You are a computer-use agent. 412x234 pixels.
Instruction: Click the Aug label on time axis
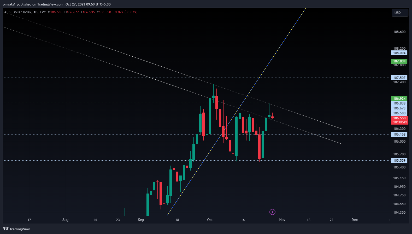65,220
